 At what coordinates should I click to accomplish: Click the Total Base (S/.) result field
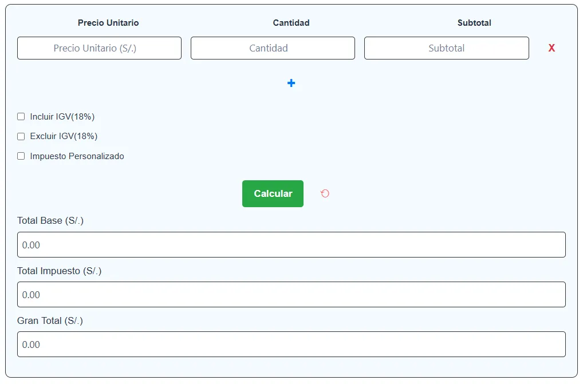[291, 245]
